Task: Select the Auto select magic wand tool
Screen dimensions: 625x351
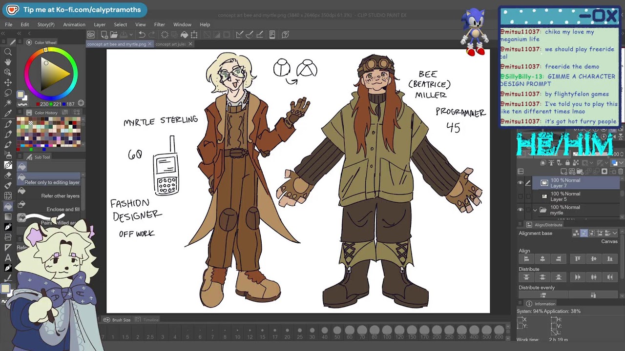Action: click(8, 103)
